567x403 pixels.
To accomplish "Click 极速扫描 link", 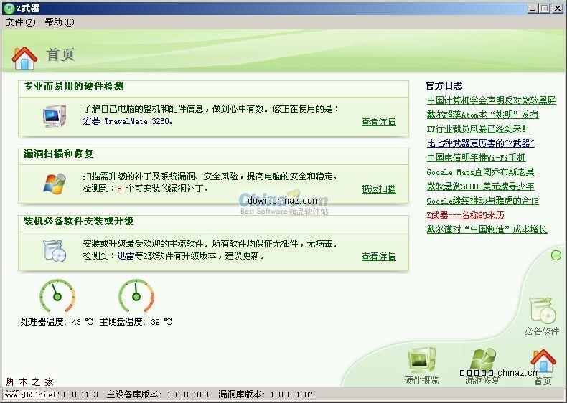I will point(379,189).
